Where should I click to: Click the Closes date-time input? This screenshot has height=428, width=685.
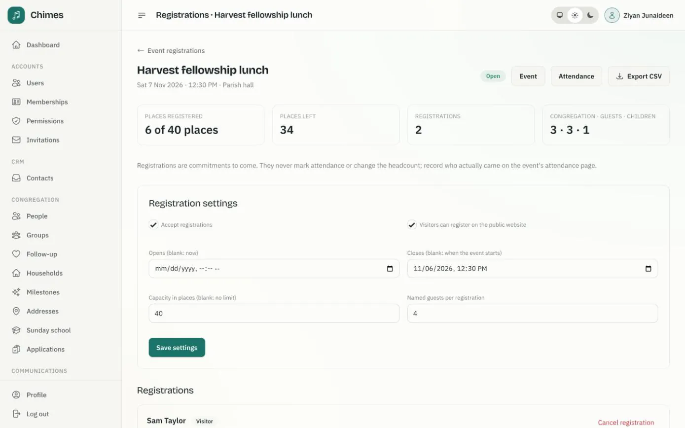click(532, 269)
